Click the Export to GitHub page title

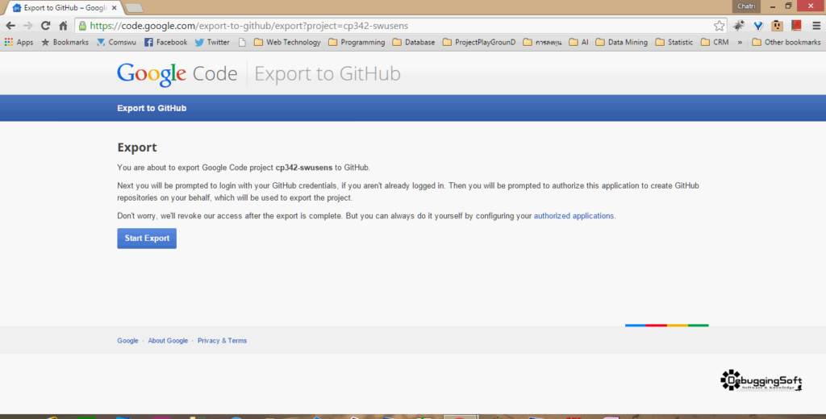[327, 73]
